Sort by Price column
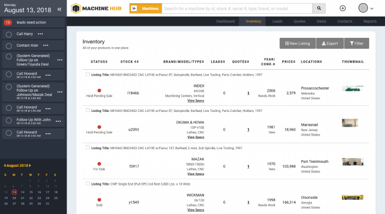Viewport: 385px width, 214px height. click(289, 61)
